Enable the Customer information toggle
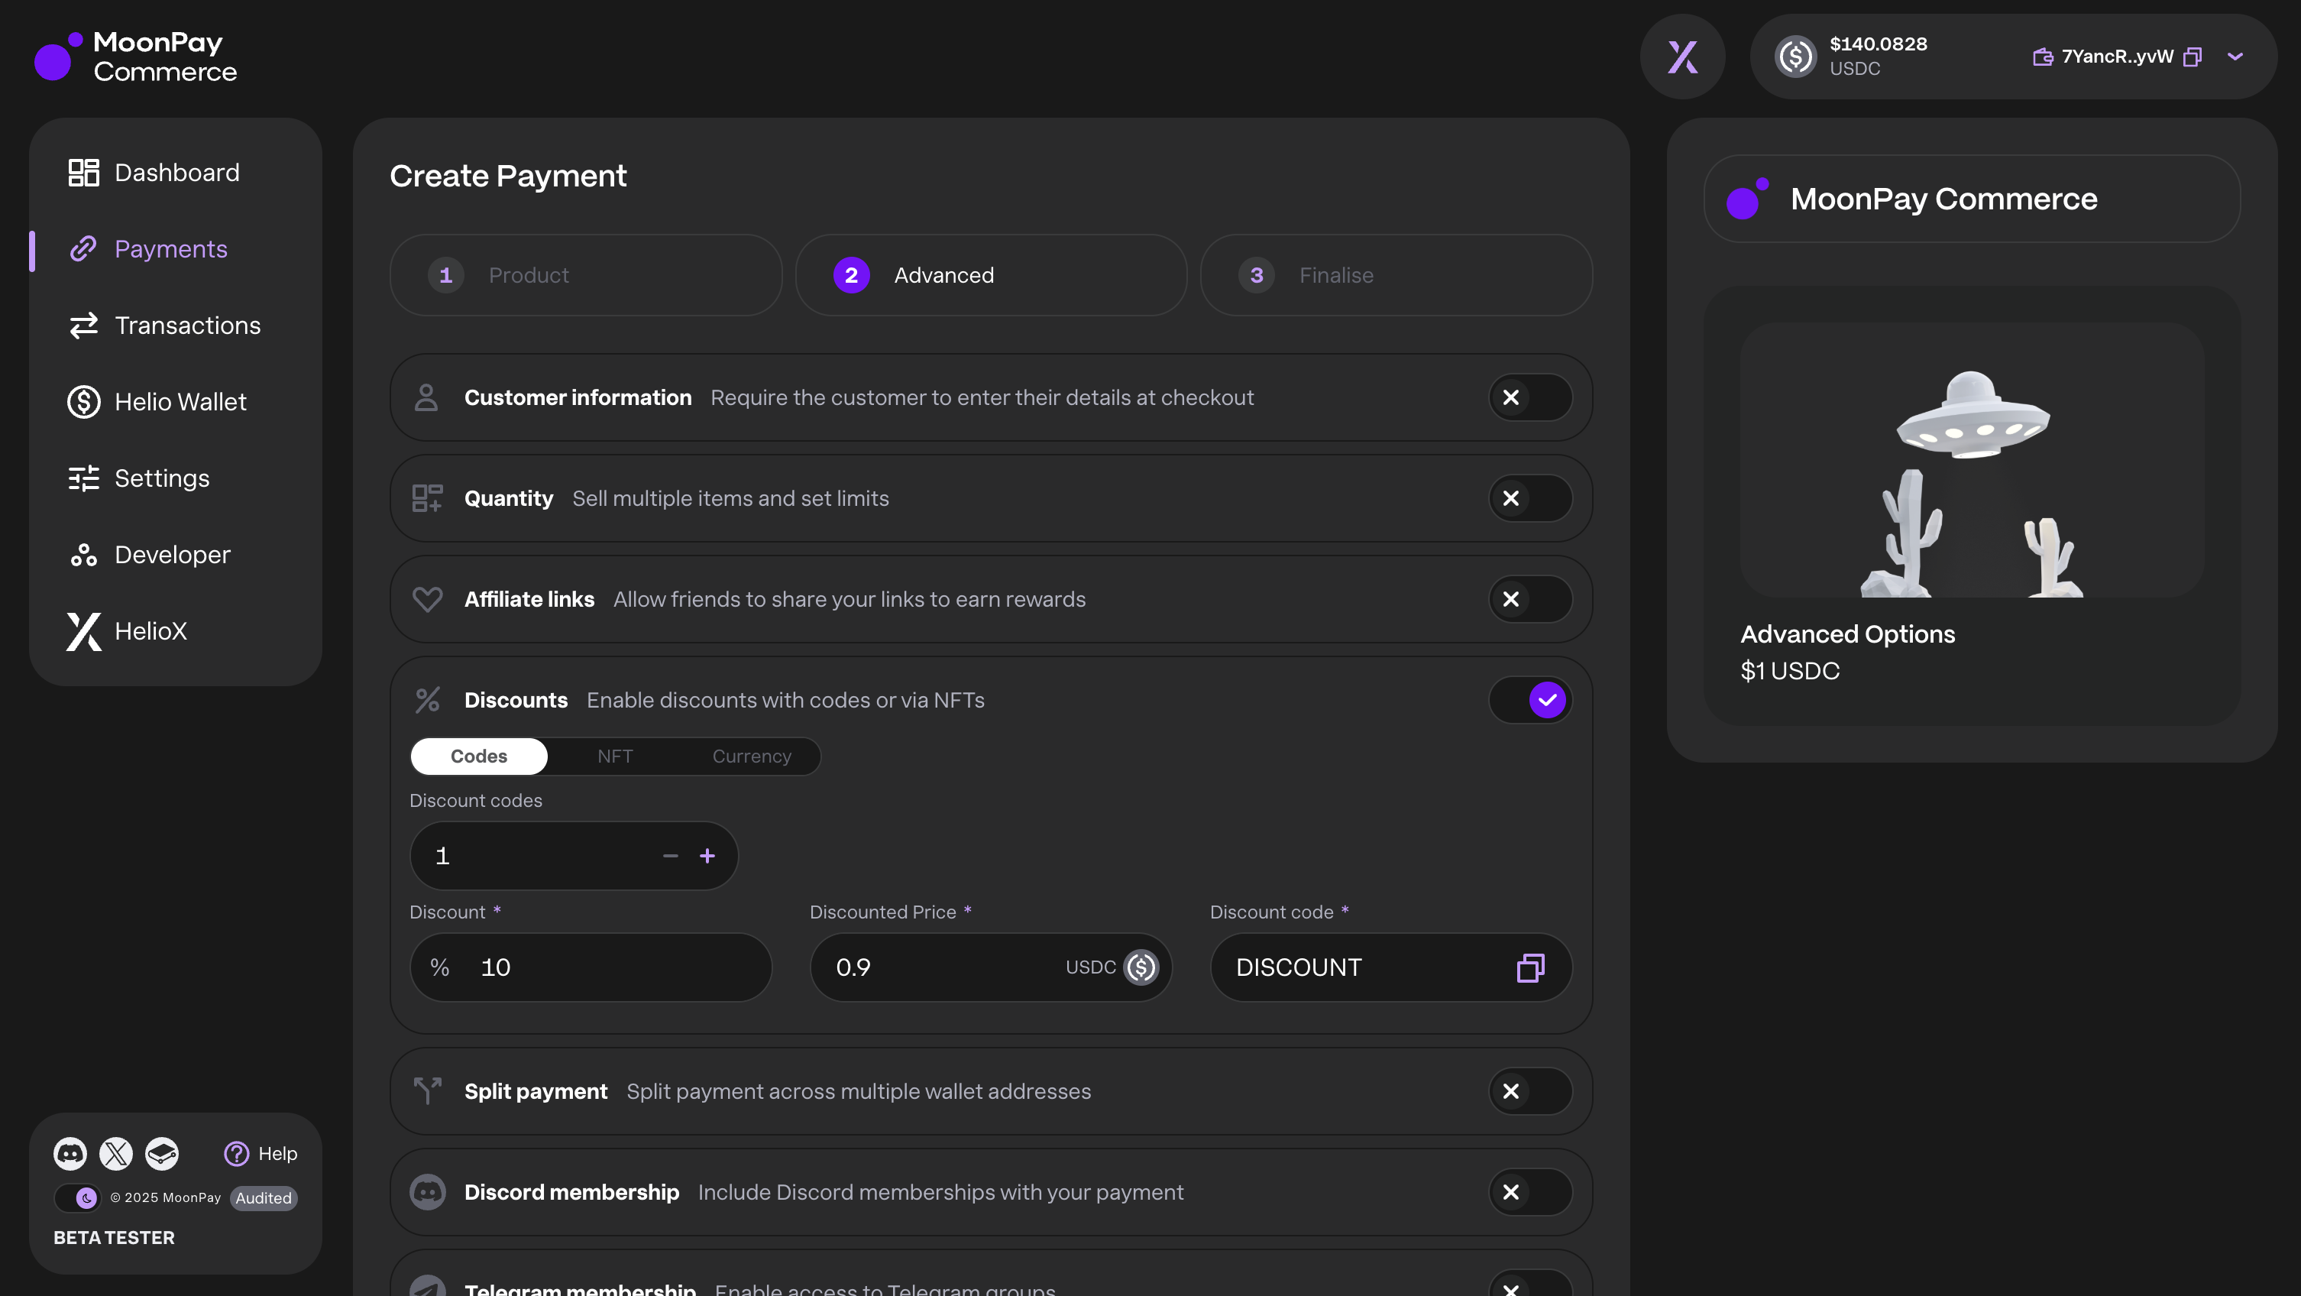 (1529, 397)
